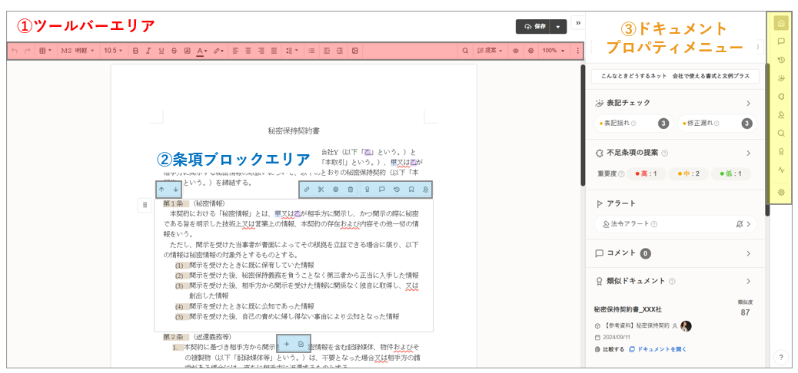Click the search magnifier icon in the toolbar

tap(465, 51)
